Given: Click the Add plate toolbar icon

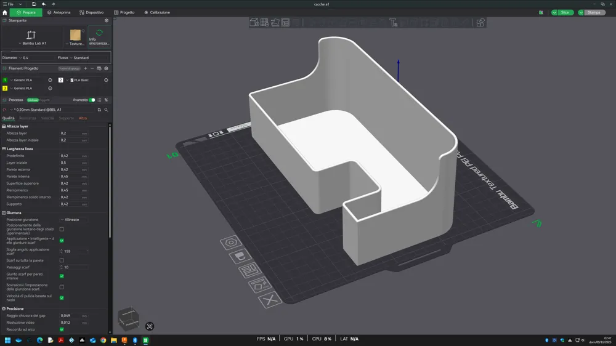Looking at the screenshot, I should (x=265, y=22).
